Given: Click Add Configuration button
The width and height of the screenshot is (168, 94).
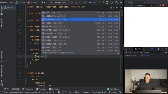Looking at the screenshot, I should point(59,2).
